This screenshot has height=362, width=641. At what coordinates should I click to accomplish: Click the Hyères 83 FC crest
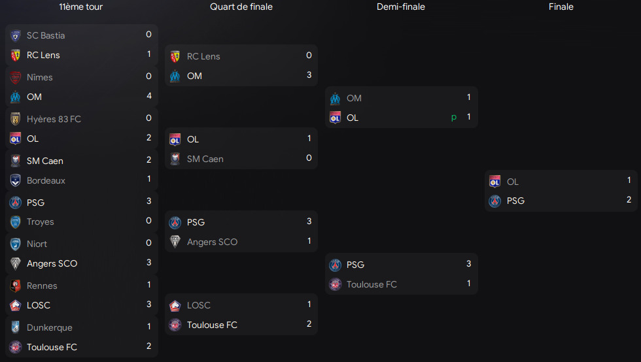tap(16, 119)
